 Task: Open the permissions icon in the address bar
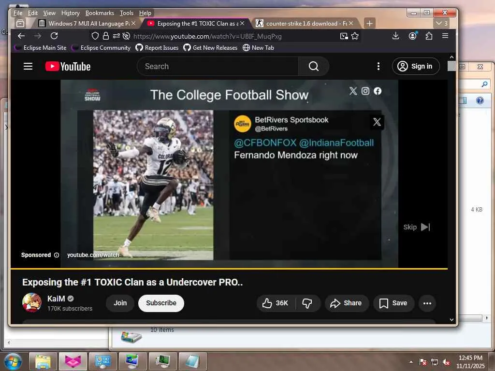pyautogui.click(x=116, y=36)
